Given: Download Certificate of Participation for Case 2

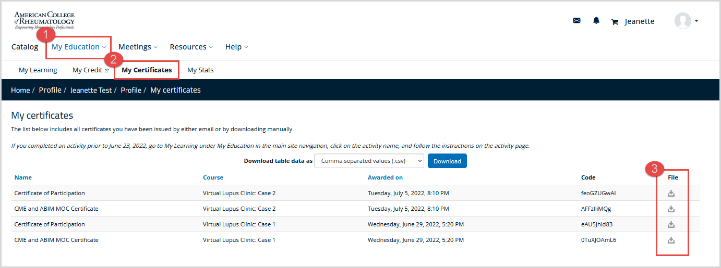Looking at the screenshot, I should click(671, 194).
